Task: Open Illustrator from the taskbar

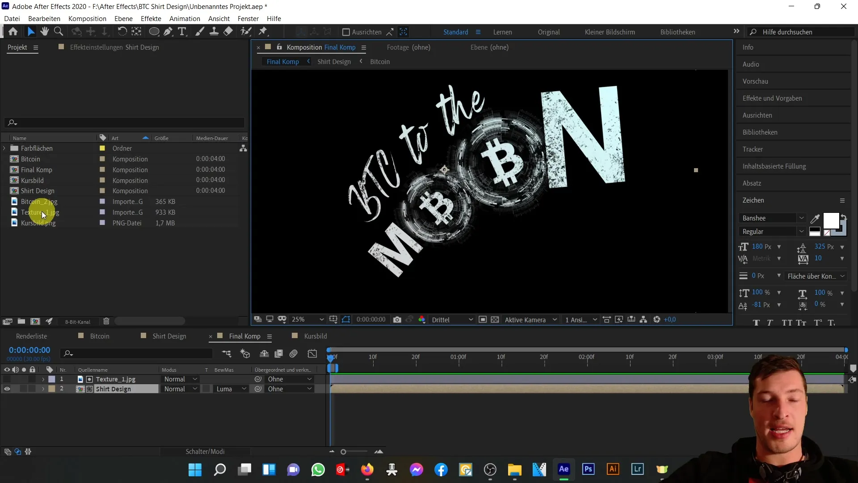Action: [x=613, y=469]
